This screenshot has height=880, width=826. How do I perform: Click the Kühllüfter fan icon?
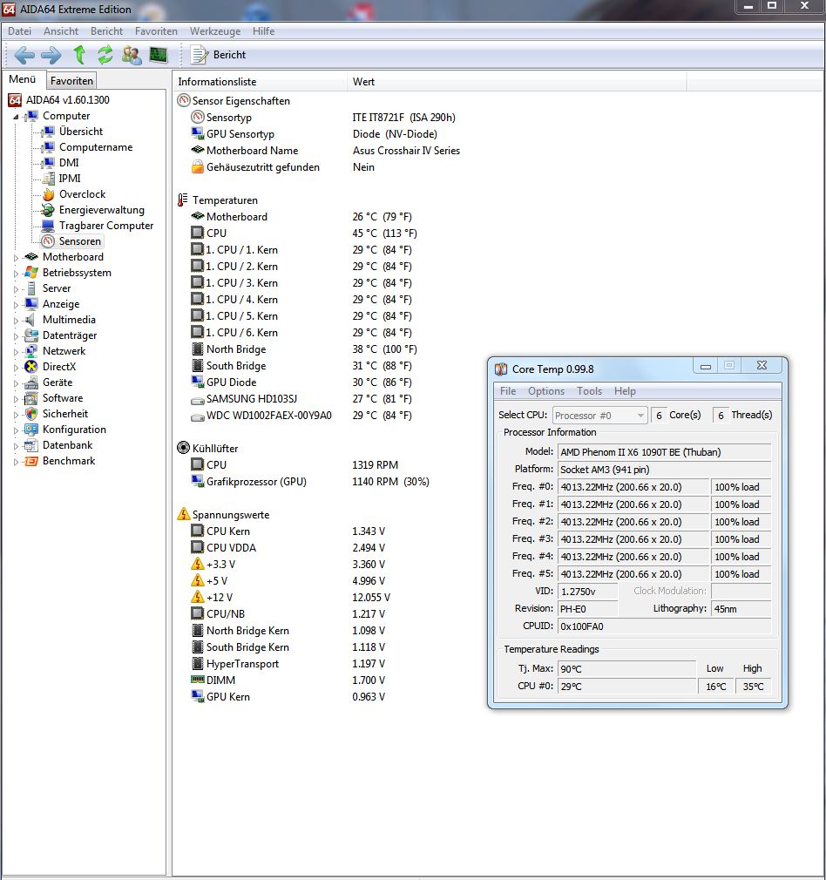[x=184, y=448]
